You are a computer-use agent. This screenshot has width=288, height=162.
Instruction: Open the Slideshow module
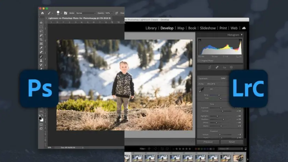click(x=207, y=28)
